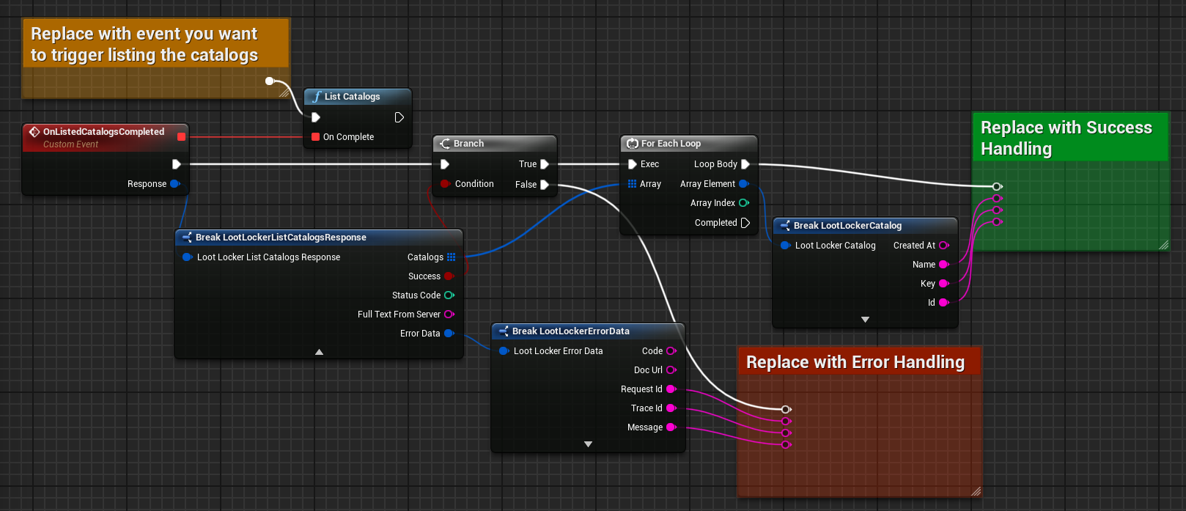Click the List Catalogs function icon
The image size is (1186, 511).
317,97
